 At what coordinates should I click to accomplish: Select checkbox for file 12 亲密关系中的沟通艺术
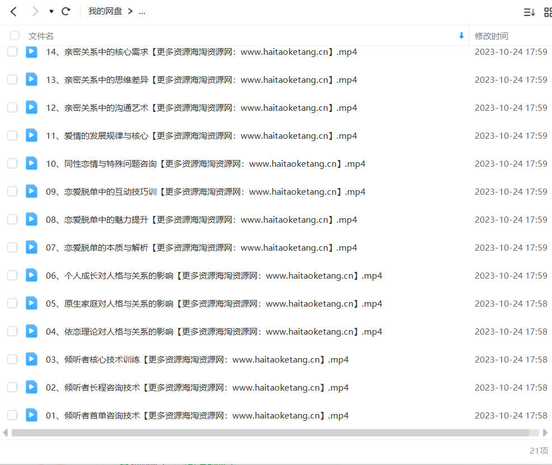click(12, 107)
